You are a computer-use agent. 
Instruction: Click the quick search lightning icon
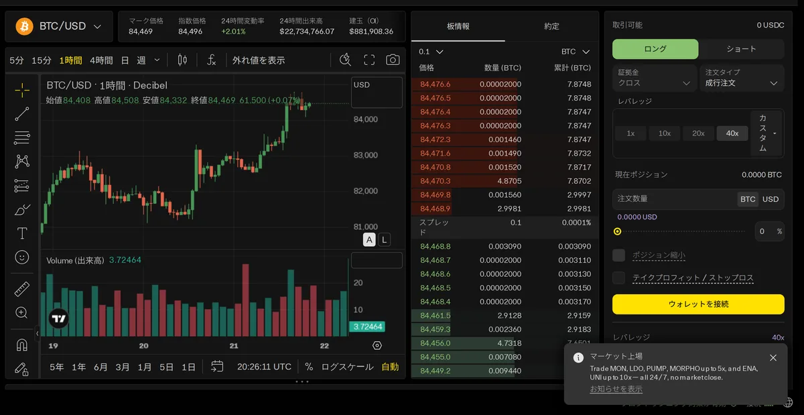(346, 60)
